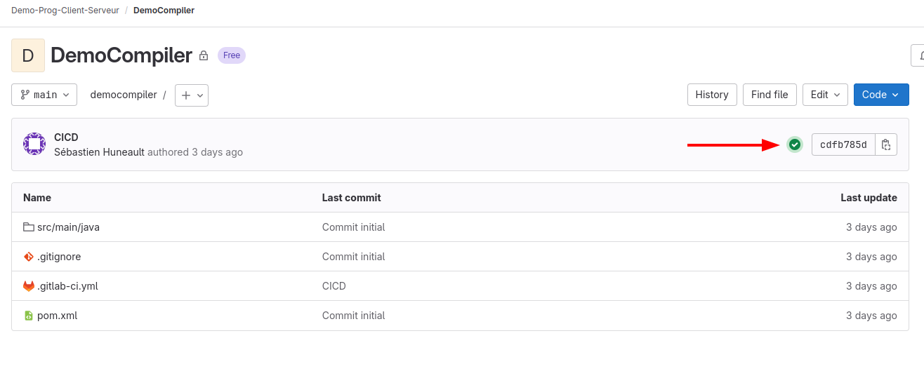Go to Demo-Prog-Client-Serveur breadcrumb group
This screenshot has width=924, height=371.
(x=65, y=11)
